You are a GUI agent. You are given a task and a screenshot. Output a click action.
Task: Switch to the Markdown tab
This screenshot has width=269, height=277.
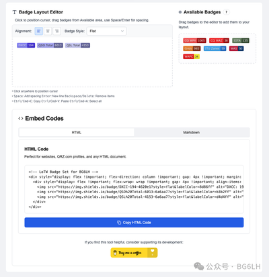(x=192, y=132)
